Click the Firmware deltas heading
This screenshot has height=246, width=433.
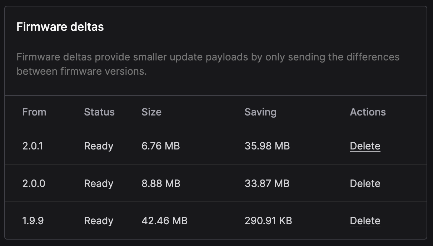(60, 27)
